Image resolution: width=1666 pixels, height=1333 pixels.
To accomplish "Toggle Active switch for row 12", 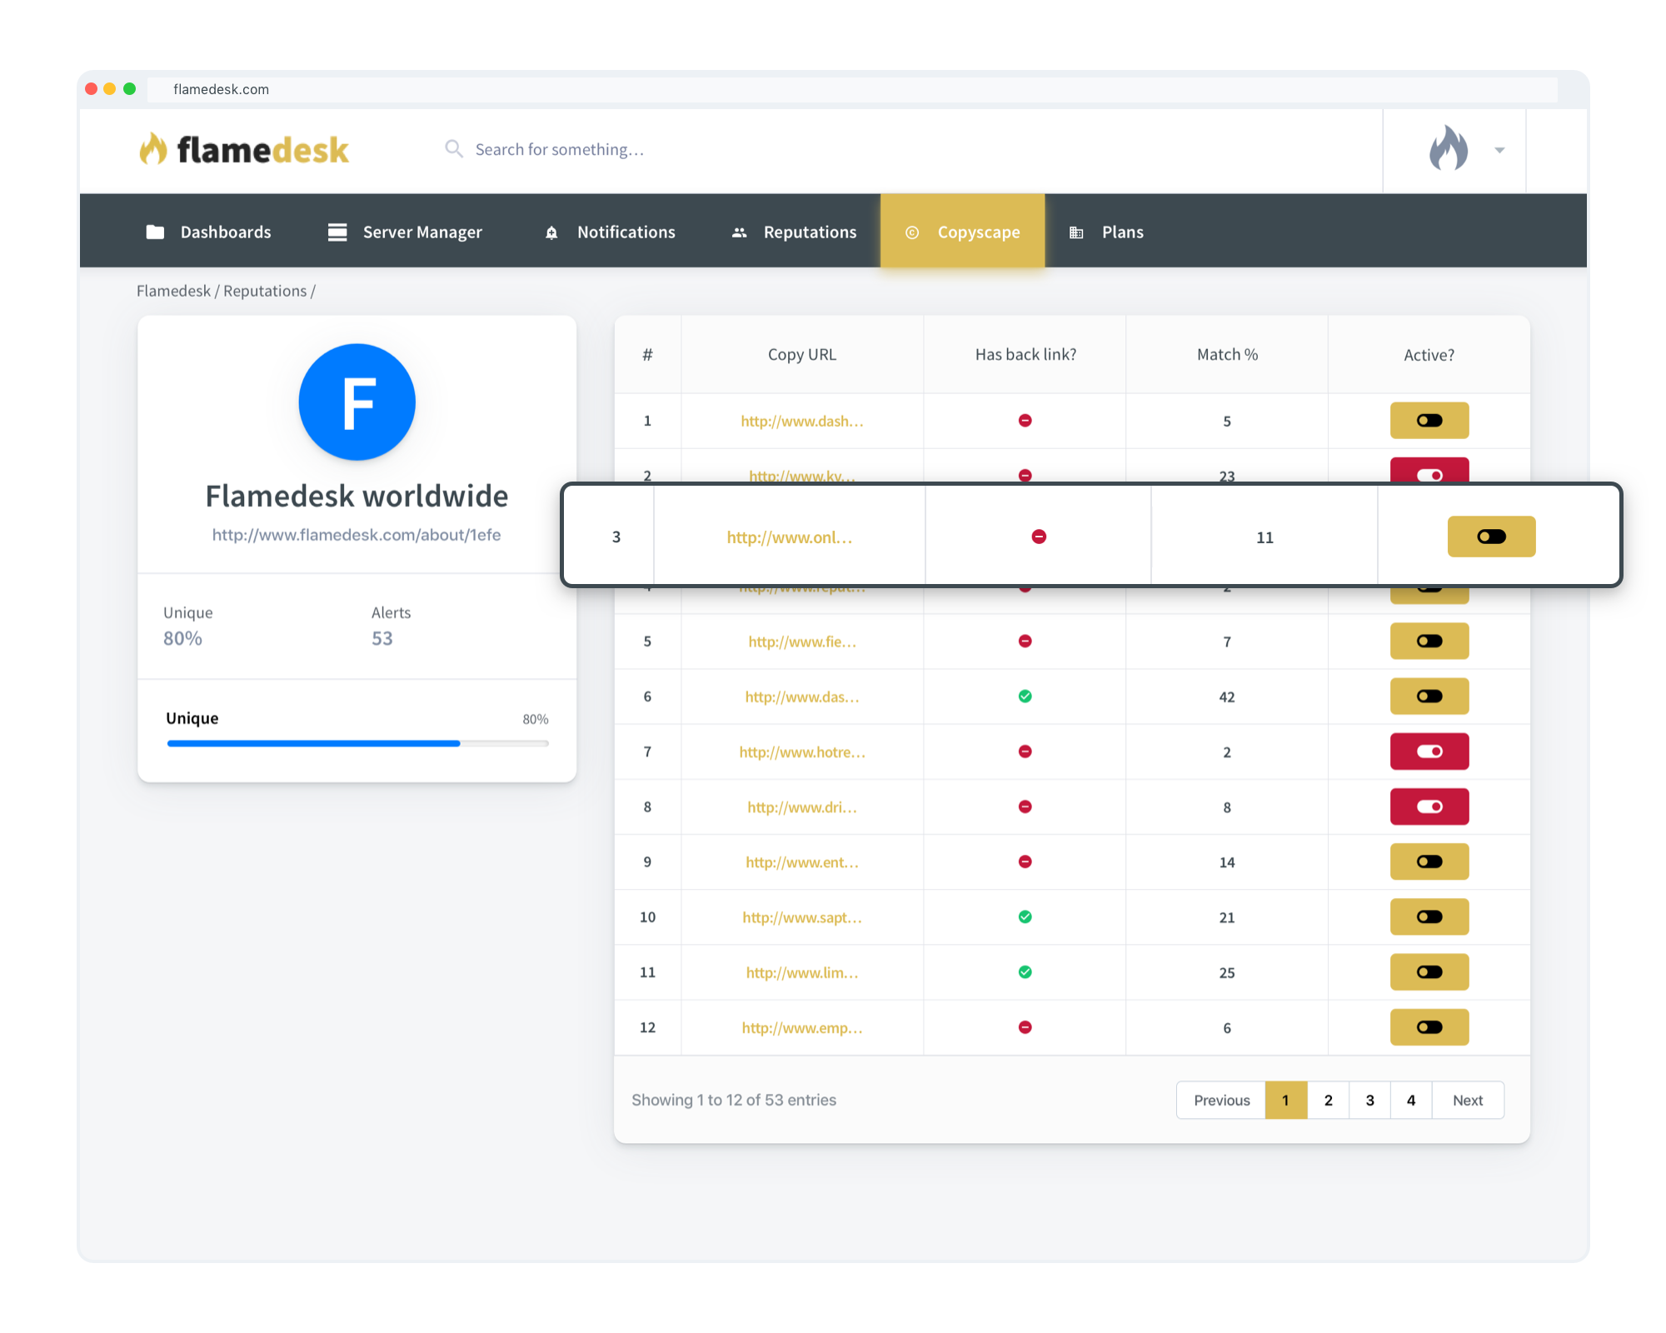I will tap(1429, 1027).
